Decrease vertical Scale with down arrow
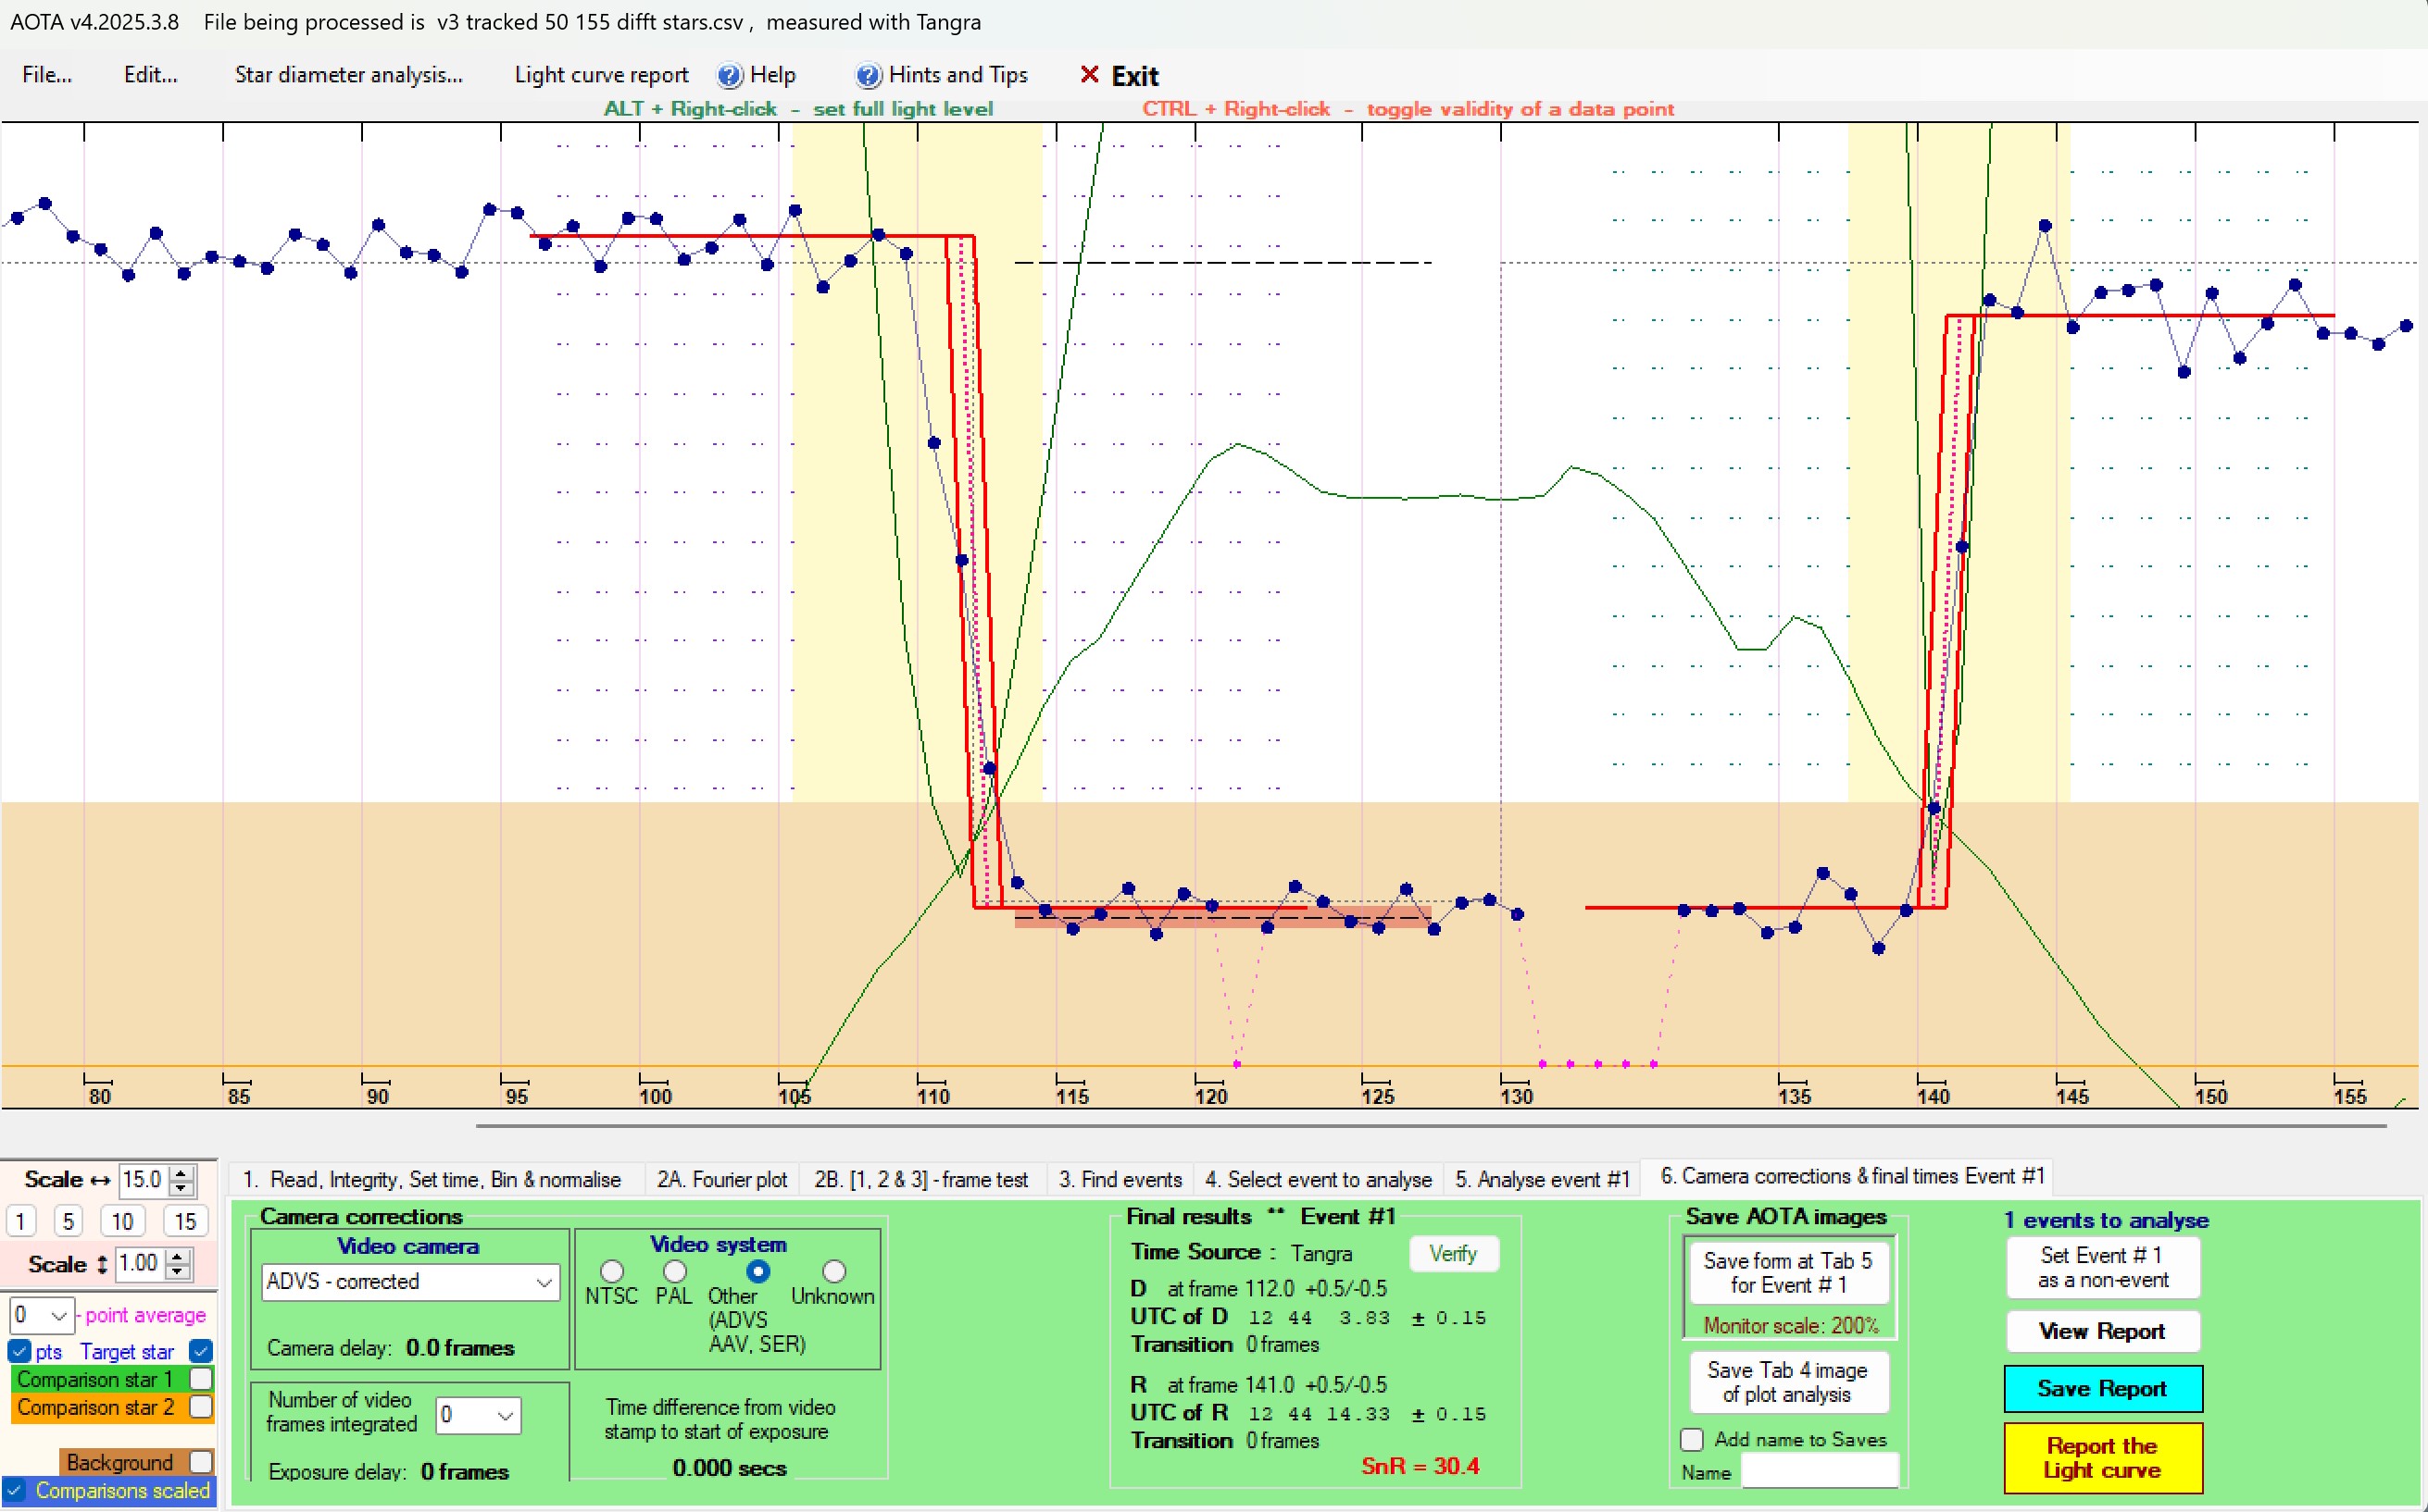This screenshot has width=2428, height=1512. 178,1271
